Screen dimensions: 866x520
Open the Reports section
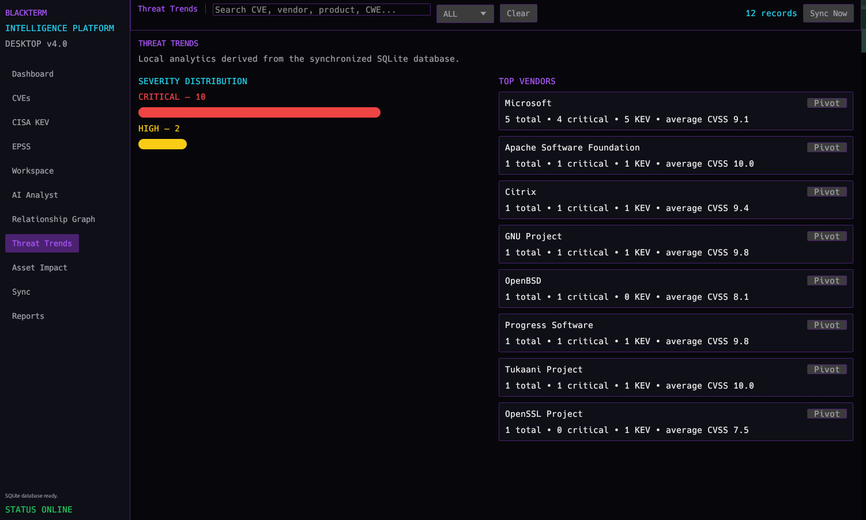pos(28,316)
